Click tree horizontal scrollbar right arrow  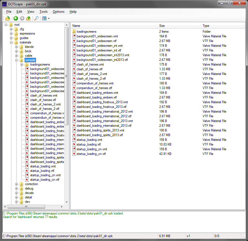click(62, 207)
